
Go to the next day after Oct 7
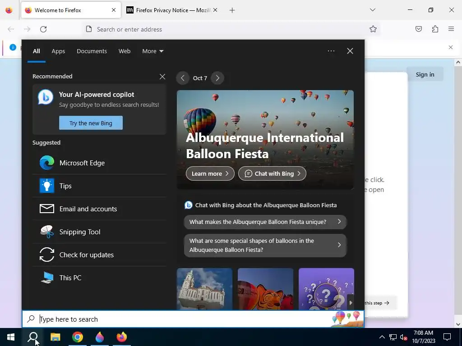coord(217,78)
